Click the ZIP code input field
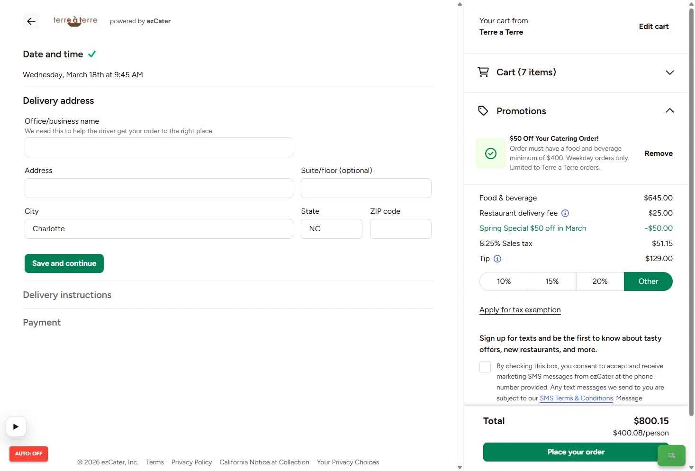Viewport: 695px width, 471px height. point(400,229)
